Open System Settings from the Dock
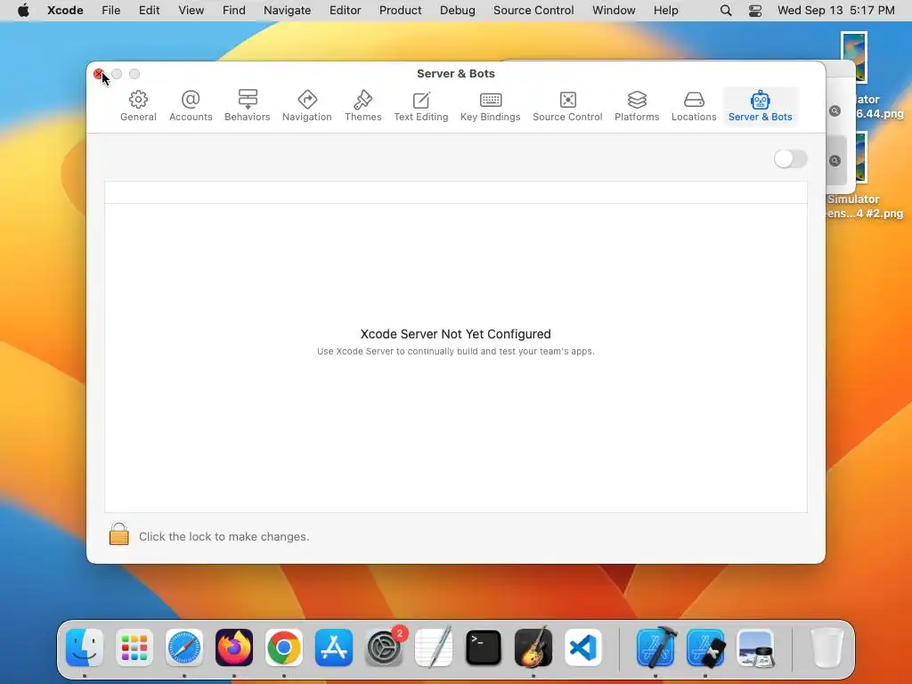The image size is (912, 684). point(384,647)
